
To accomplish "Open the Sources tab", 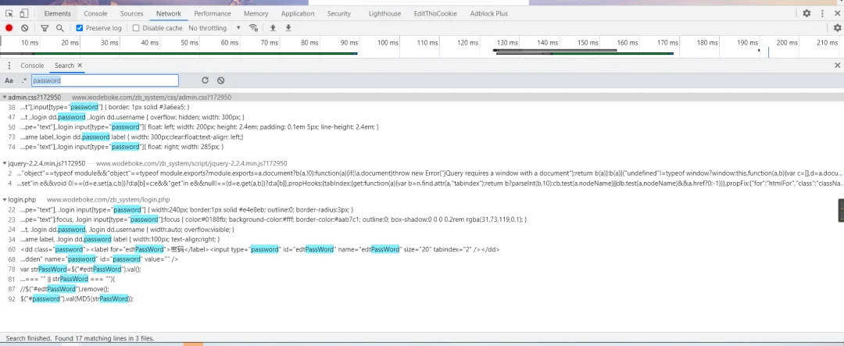I will pos(131,13).
